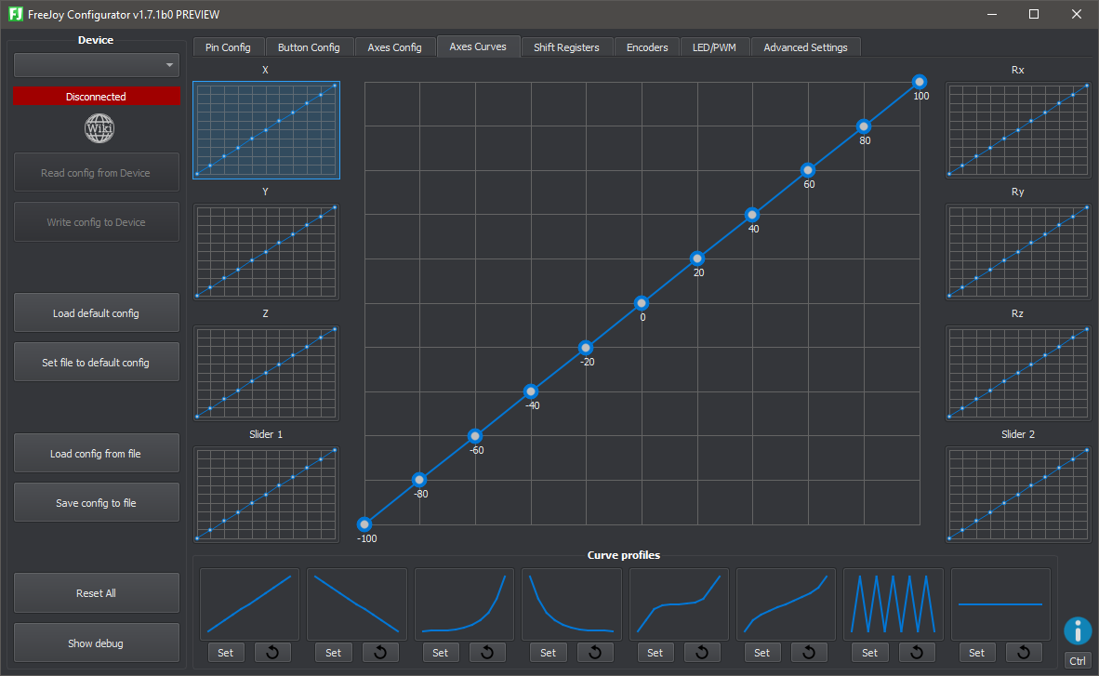Click Read config from Device button
Viewport: 1099px width, 676px height.
pos(96,173)
